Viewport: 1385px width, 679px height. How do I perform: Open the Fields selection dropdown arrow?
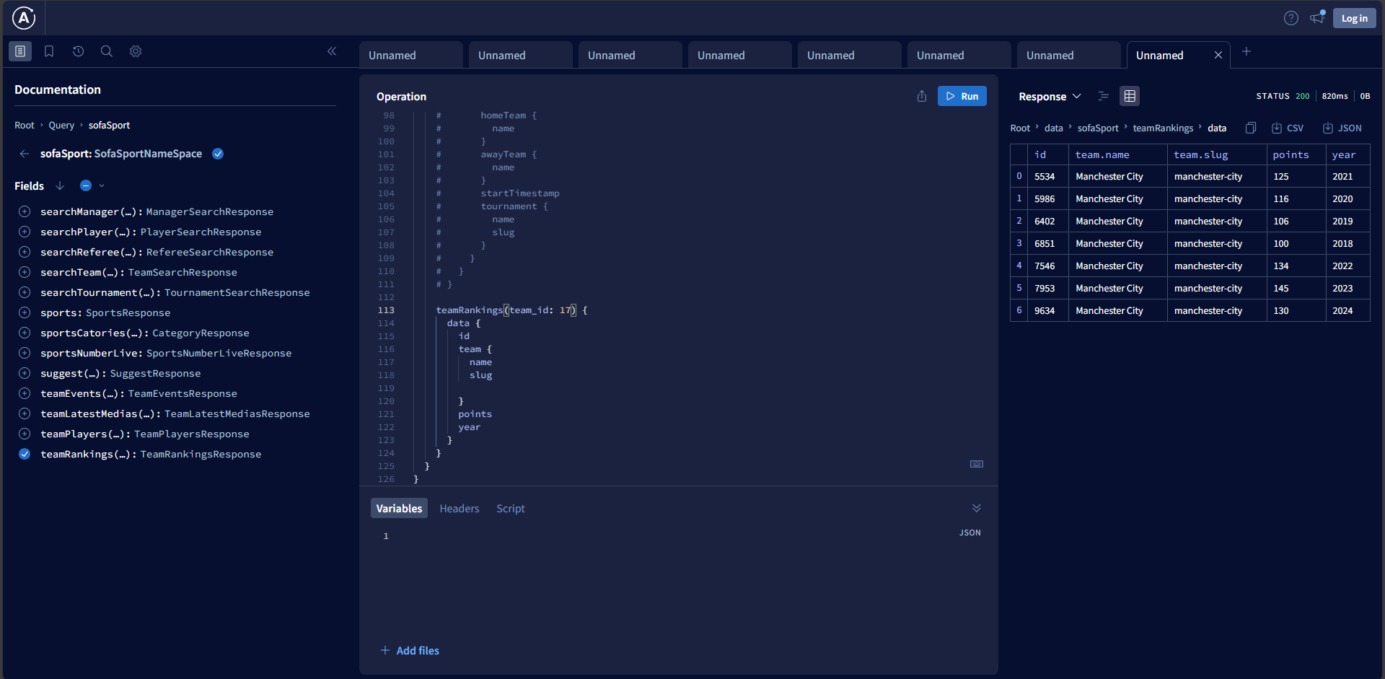point(102,185)
